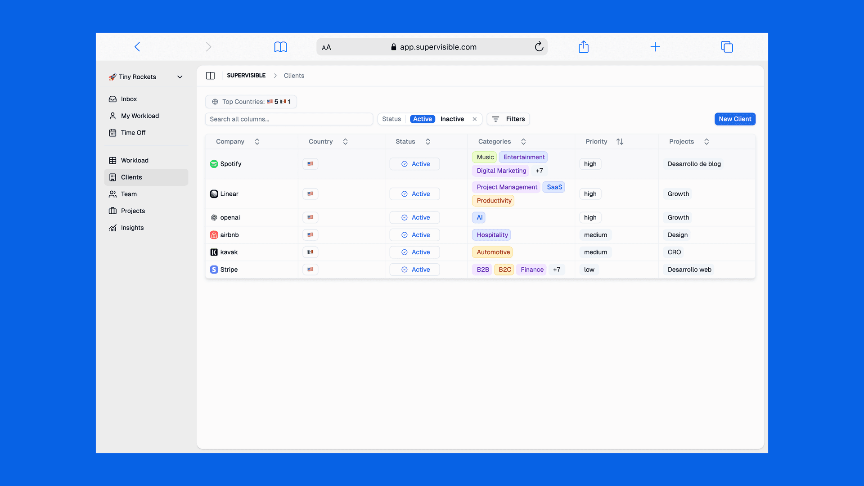Toggle the sidebar panel icon

210,76
